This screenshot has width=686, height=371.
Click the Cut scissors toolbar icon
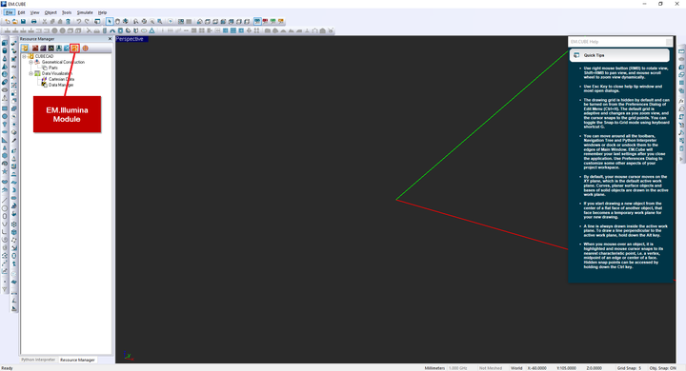[45, 22]
